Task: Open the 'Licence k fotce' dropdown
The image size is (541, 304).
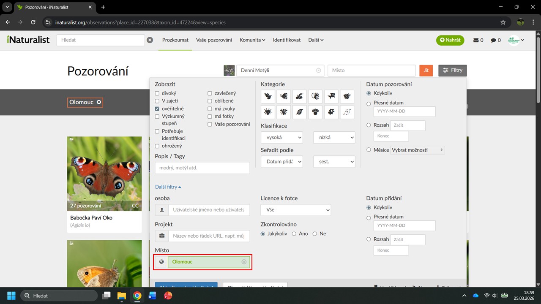Action: tap(296, 210)
